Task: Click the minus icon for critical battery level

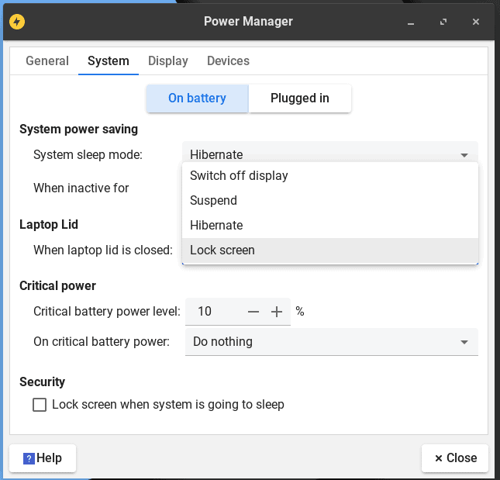Action: (253, 312)
